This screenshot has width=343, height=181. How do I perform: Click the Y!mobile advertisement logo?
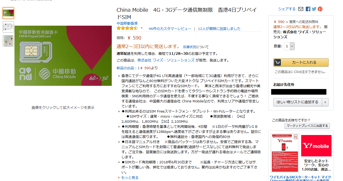(x=316, y=146)
